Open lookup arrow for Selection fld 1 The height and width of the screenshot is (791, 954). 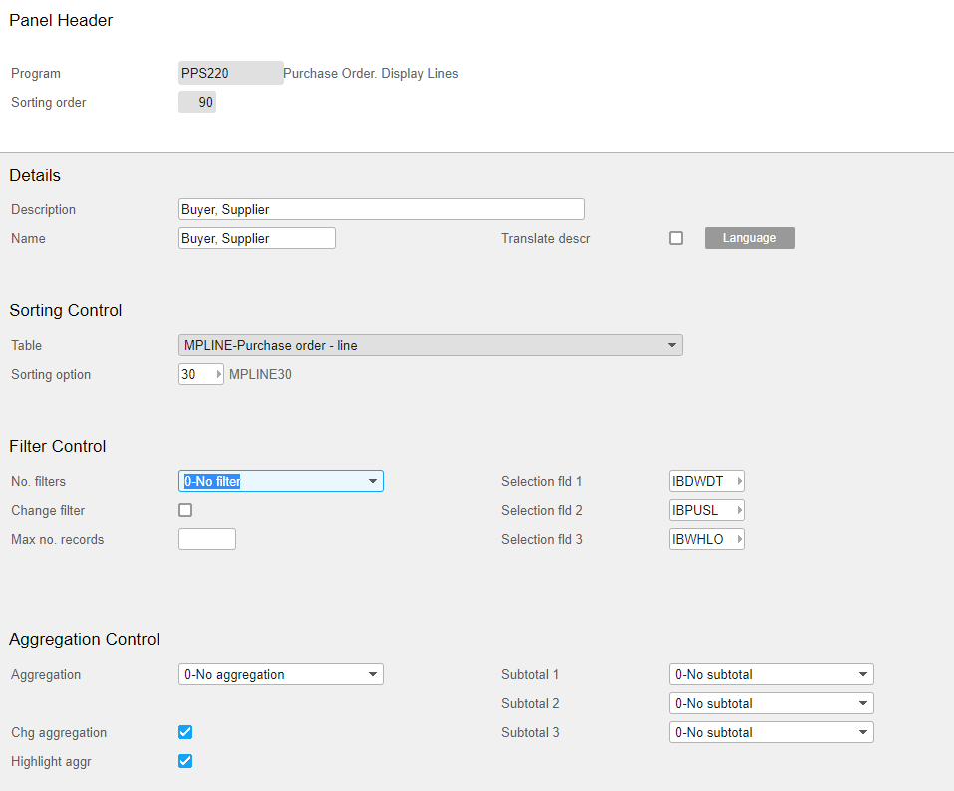coord(739,482)
